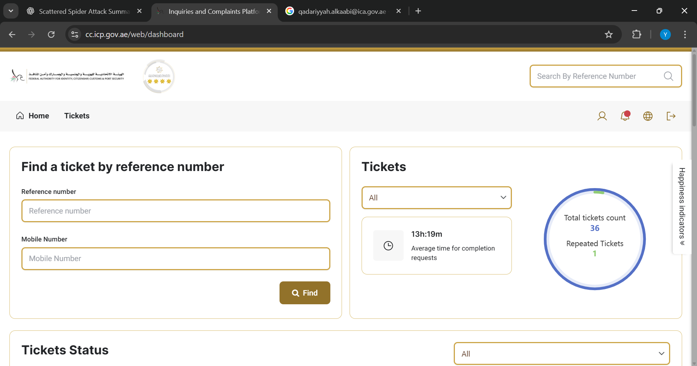Click the Tickets Status heading

[65, 350]
